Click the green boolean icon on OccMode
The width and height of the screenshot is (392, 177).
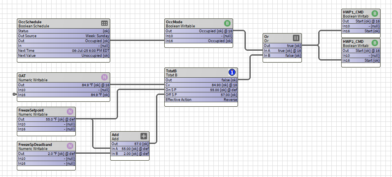click(x=227, y=24)
